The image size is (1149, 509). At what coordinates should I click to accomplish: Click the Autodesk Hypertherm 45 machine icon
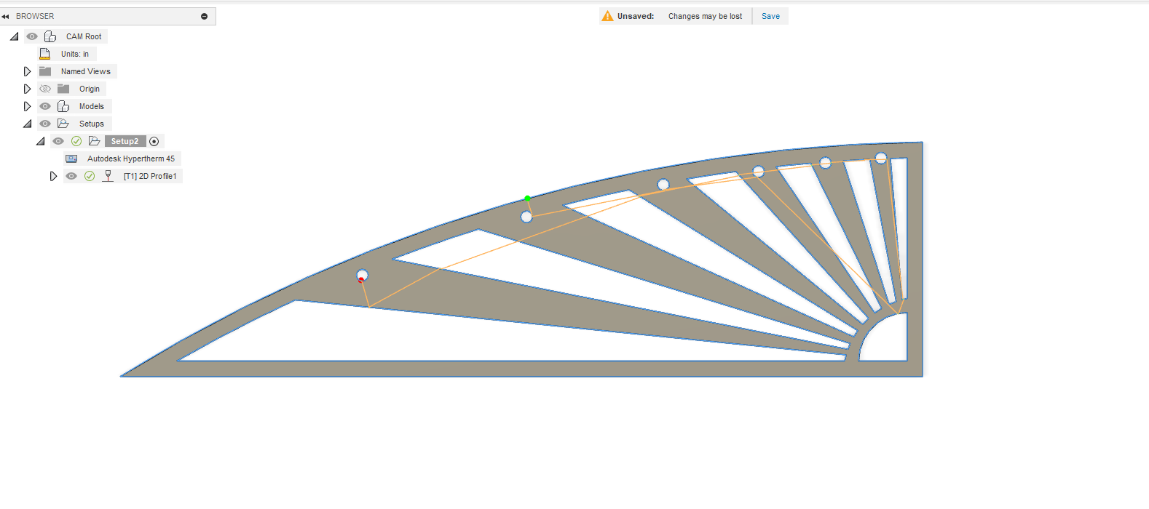tap(71, 159)
